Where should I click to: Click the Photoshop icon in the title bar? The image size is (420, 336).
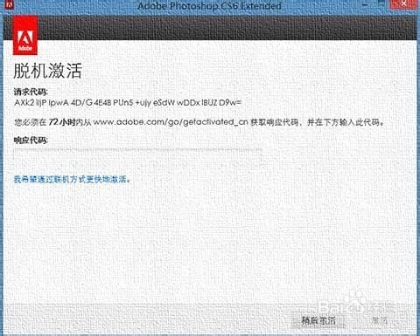(x=9, y=4)
